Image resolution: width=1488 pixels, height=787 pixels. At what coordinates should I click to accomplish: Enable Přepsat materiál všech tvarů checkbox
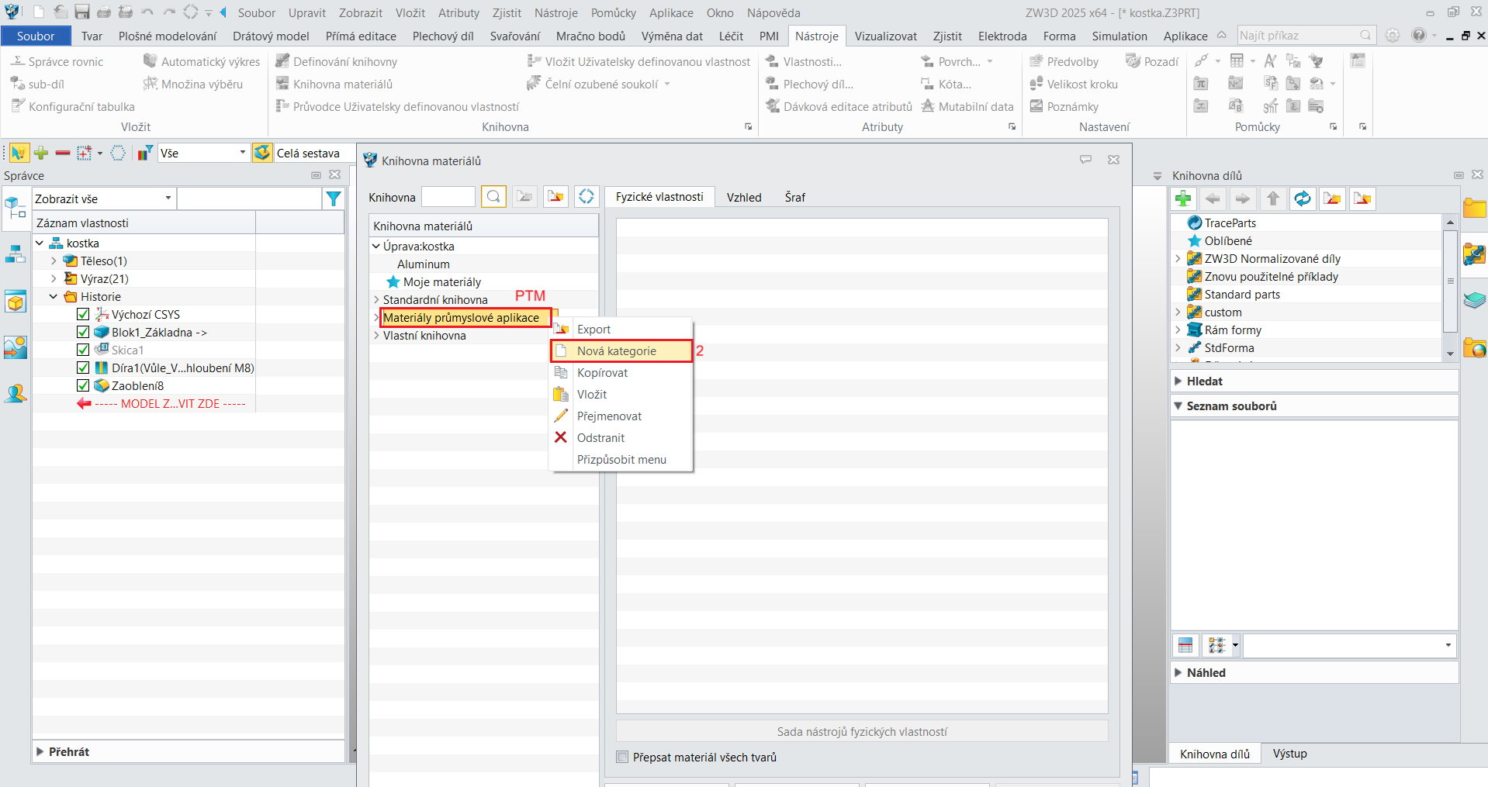point(622,757)
